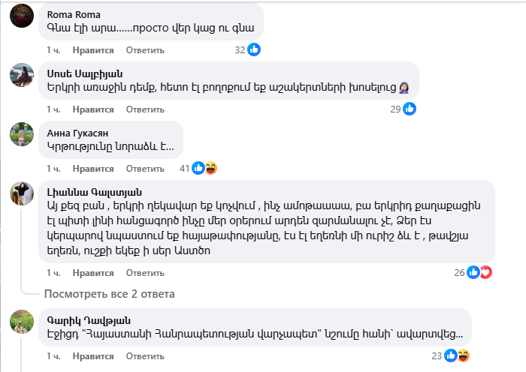Like Roma Roma's comment via 'Нравится'
This screenshot has height=372, width=526.
pos(93,50)
